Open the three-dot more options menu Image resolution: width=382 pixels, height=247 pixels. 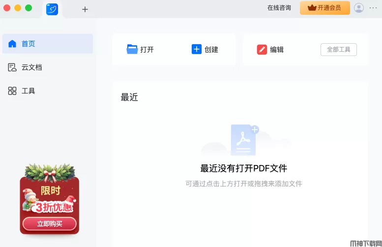point(373,8)
